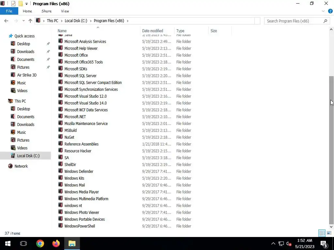Screen dimensions: 334x250
Task: Select Microsoft SQL Server Compact Edition
Action: [93, 82]
